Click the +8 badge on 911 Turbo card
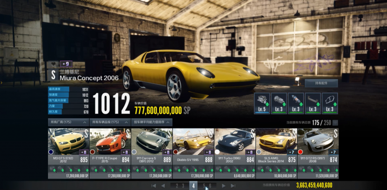Image resolution: width=387 pixels, height=190 pixels. click(x=250, y=152)
